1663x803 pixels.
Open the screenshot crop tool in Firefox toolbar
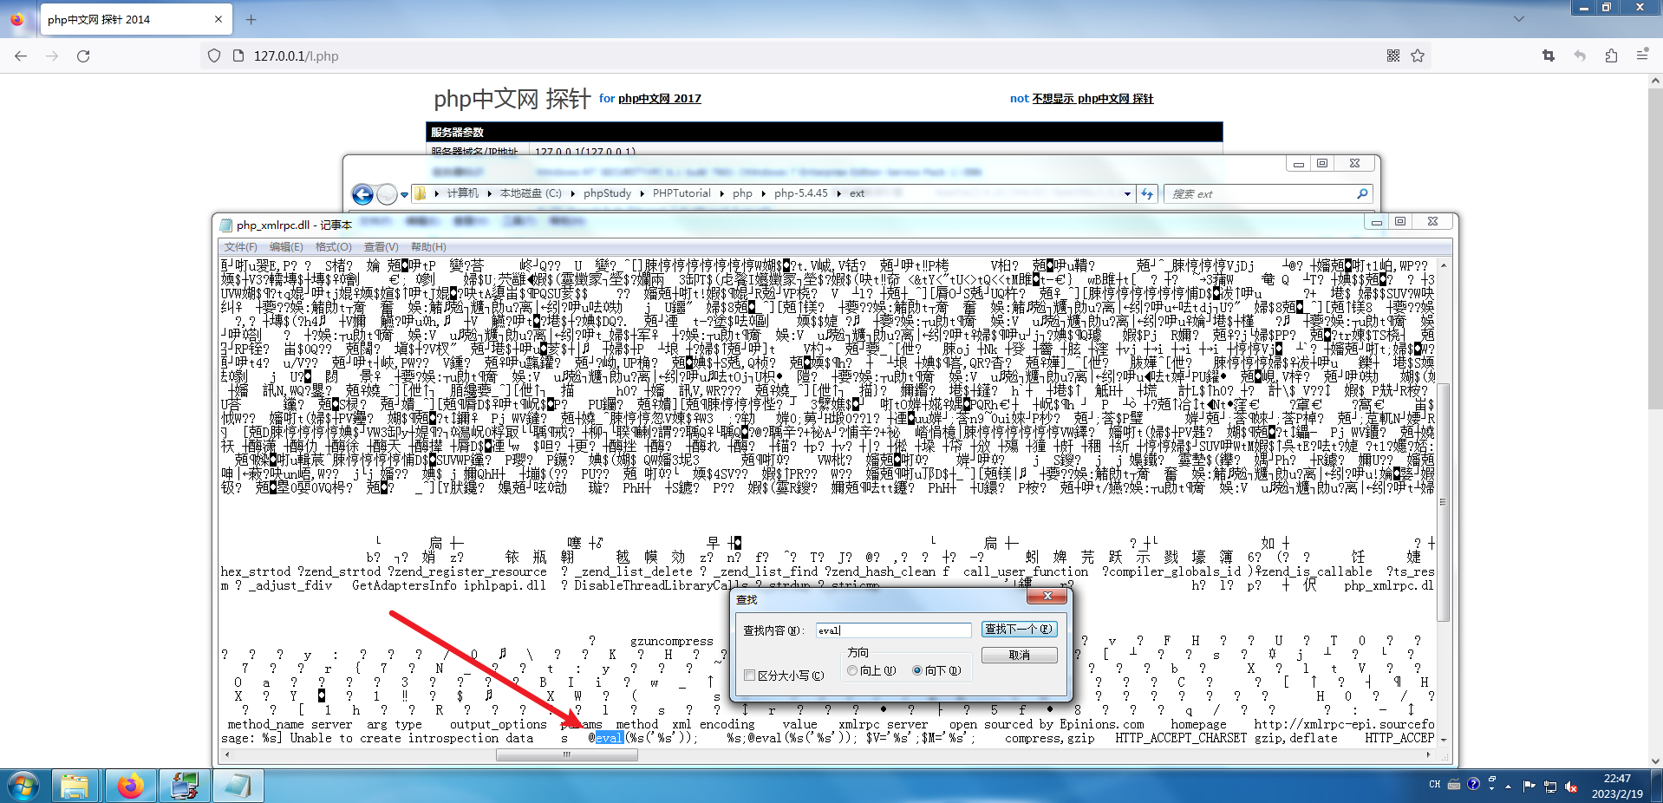coord(1549,55)
